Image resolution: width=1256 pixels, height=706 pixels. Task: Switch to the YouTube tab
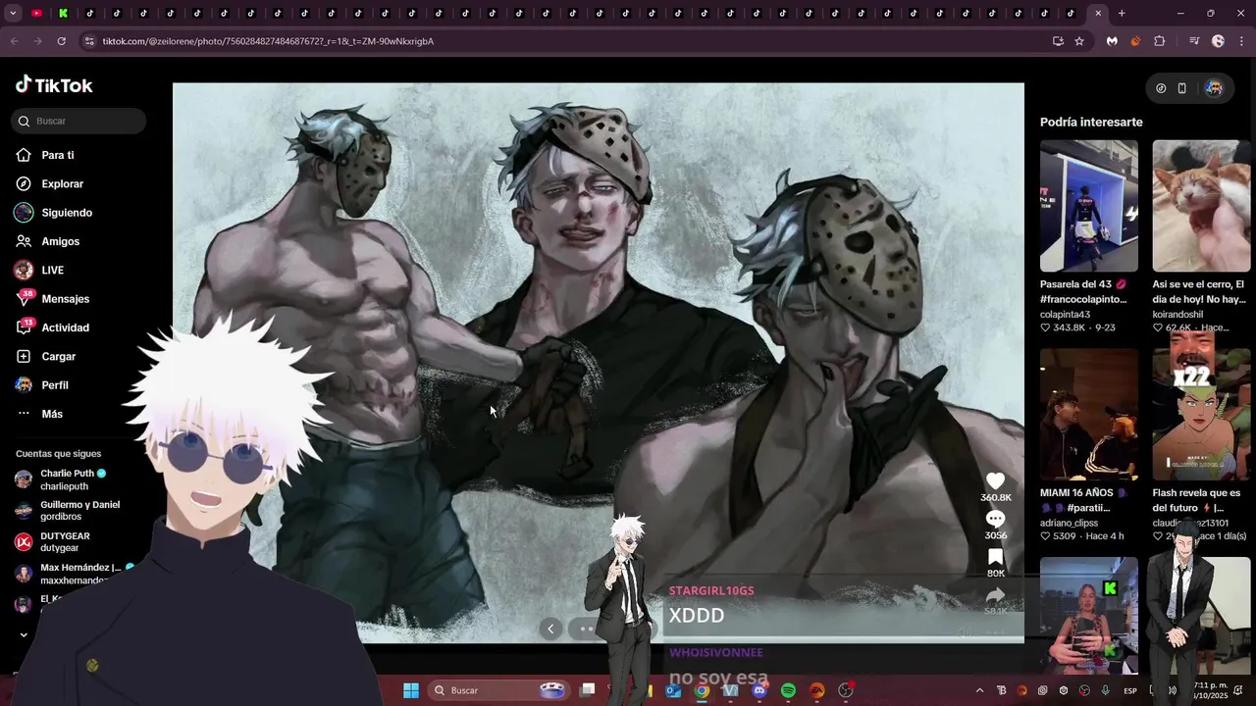pyautogui.click(x=36, y=14)
